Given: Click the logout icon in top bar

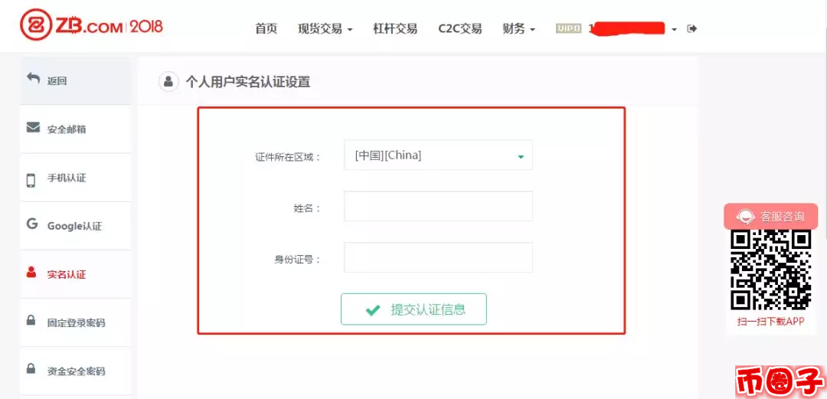Looking at the screenshot, I should tap(692, 28).
